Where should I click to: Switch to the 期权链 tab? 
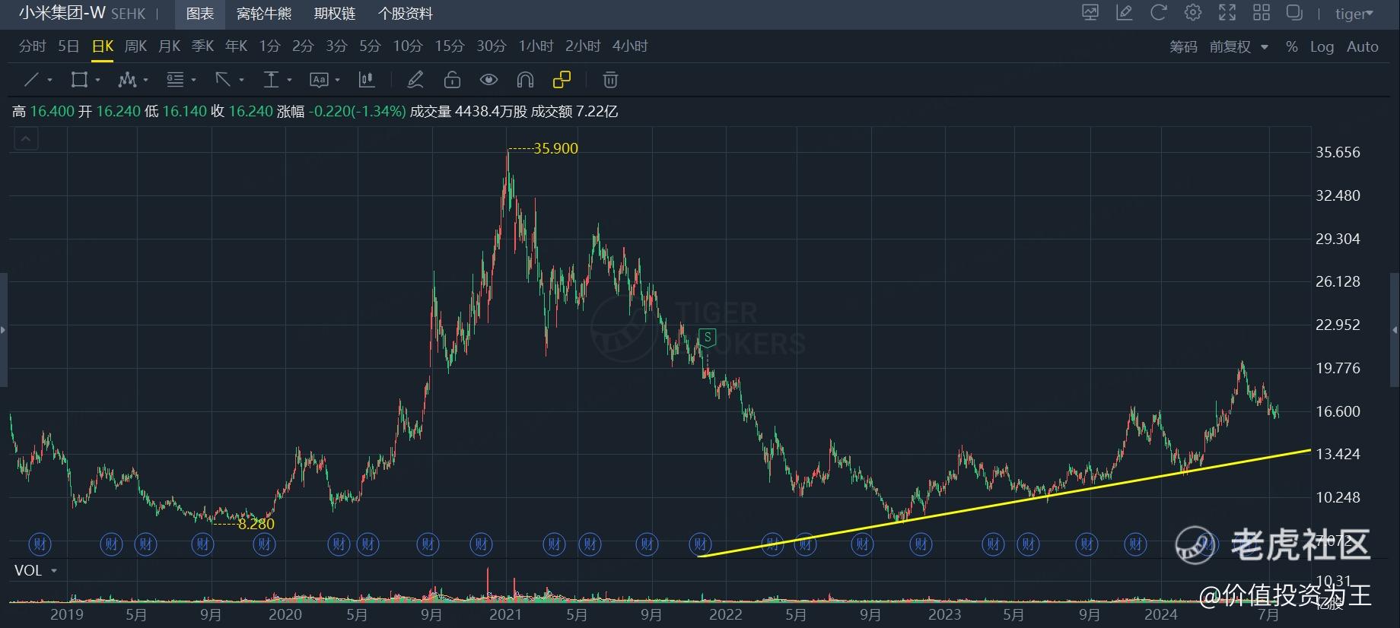(335, 14)
